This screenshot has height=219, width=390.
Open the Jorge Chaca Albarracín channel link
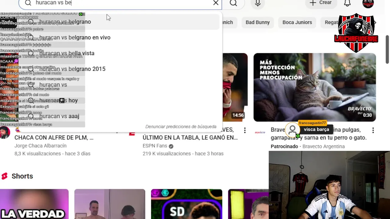[x=40, y=146]
